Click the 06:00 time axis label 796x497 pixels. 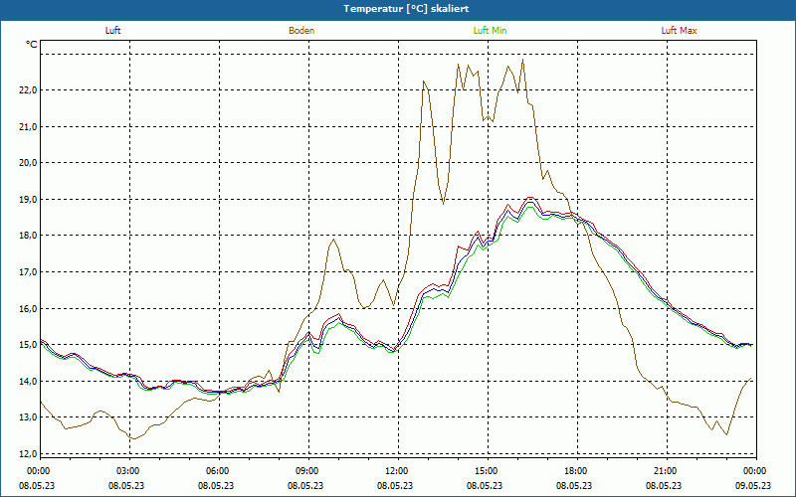216,471
